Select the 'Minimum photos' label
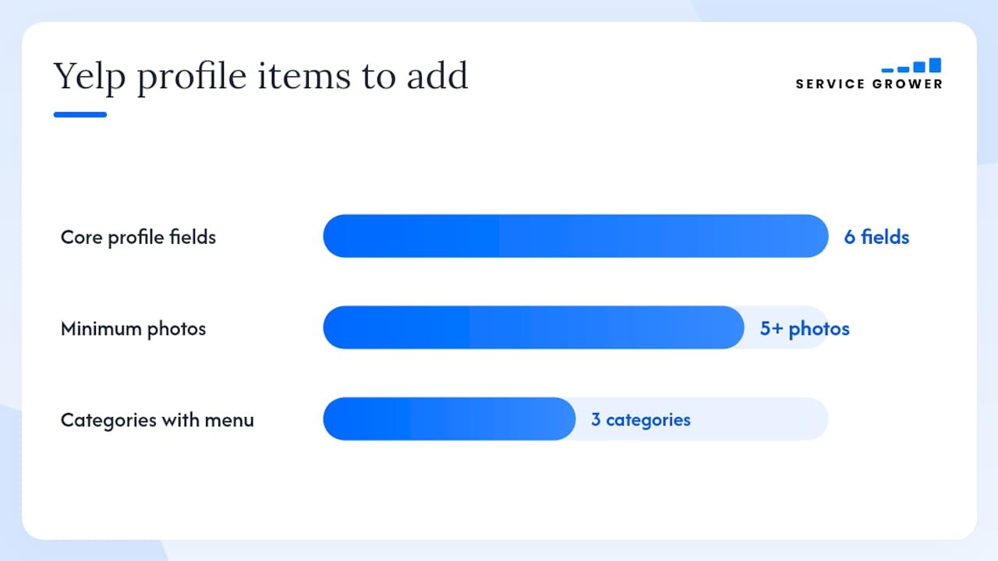The image size is (998, 561). pyautogui.click(x=133, y=329)
